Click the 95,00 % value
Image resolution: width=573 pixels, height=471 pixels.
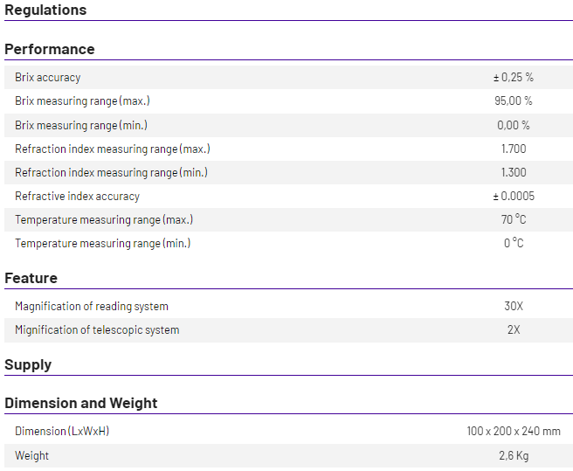pyautogui.click(x=514, y=101)
